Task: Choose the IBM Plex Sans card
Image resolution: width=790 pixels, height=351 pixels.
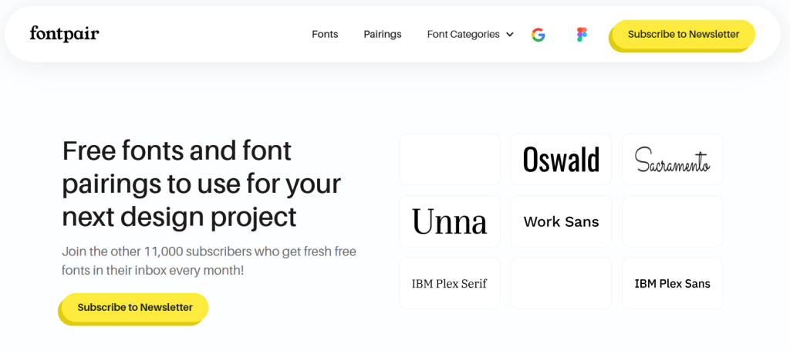Action: coord(673,284)
